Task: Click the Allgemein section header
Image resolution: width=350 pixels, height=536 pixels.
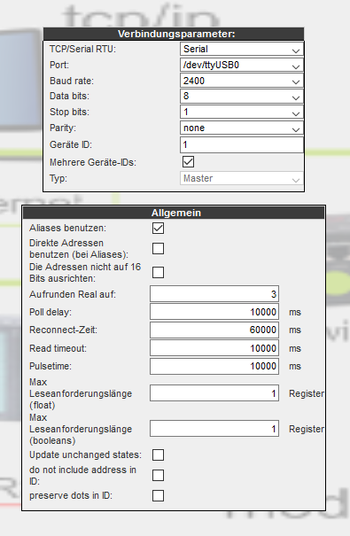Action: point(174,213)
